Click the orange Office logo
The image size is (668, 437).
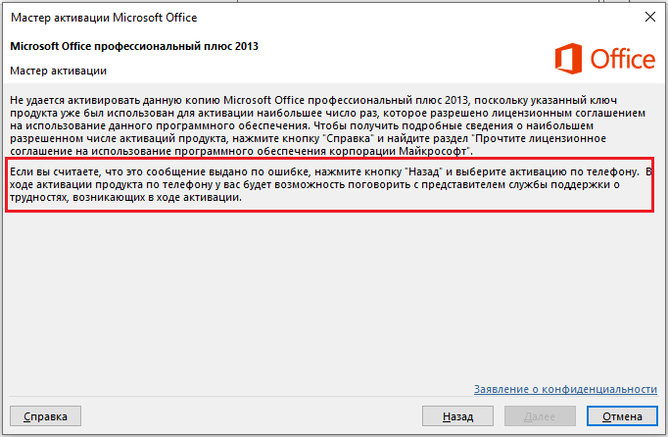(x=605, y=59)
